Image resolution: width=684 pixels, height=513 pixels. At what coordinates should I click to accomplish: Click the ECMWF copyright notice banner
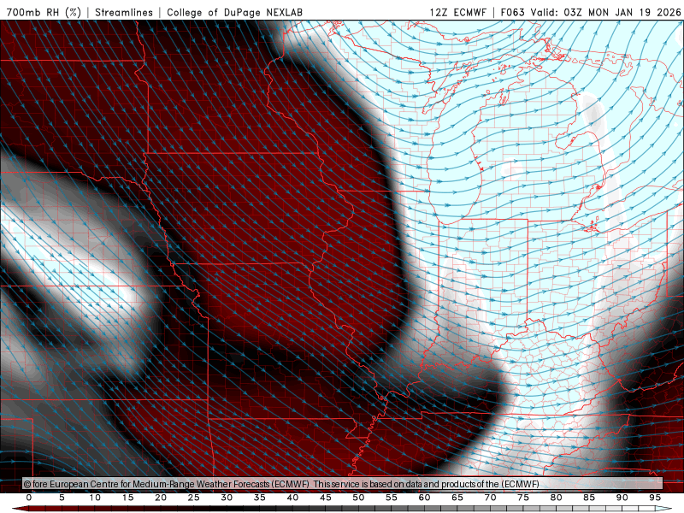click(343, 484)
